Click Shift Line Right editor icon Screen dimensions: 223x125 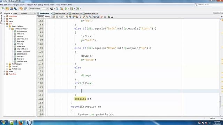pyautogui.click(x=98, y=17)
